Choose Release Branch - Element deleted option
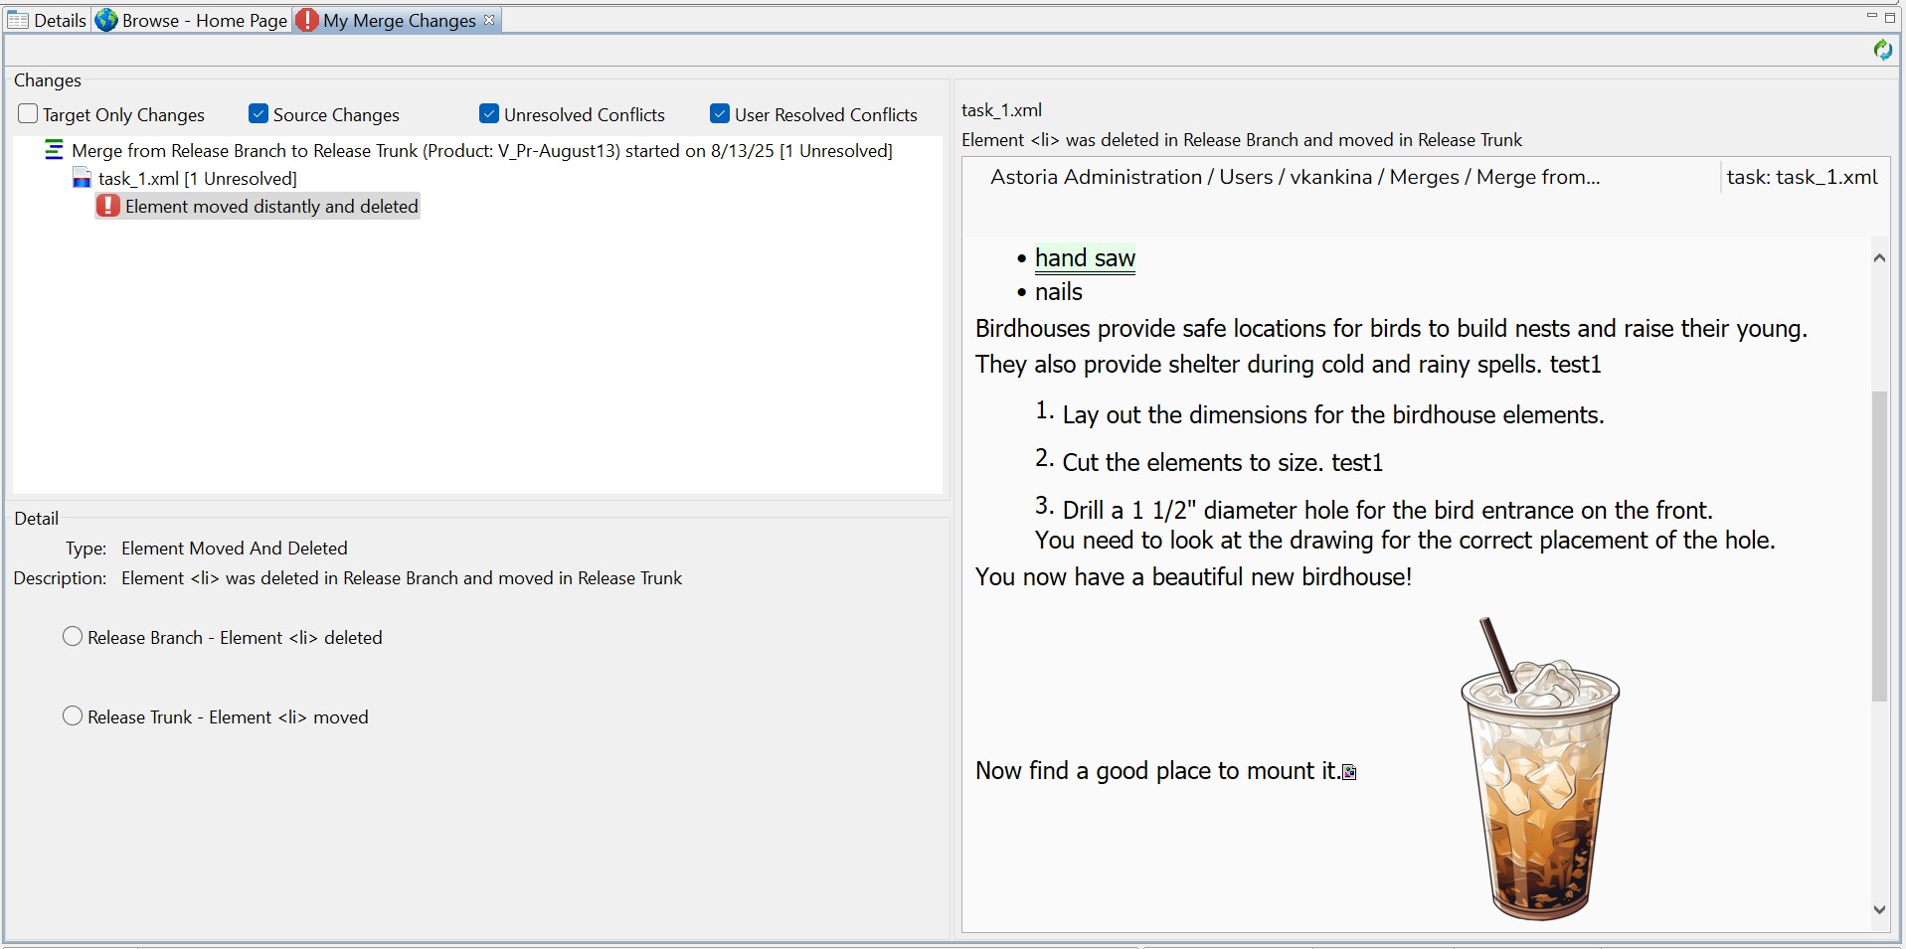This screenshot has width=1906, height=949. 73,637
